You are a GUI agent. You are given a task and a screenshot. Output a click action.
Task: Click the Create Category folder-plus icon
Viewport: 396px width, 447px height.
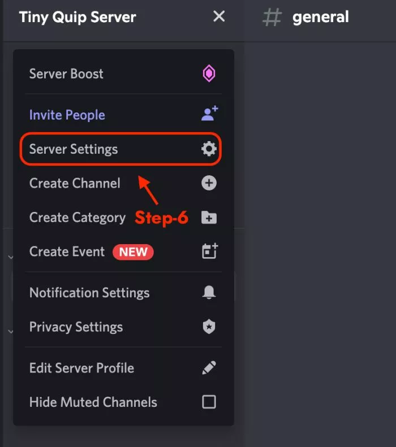tap(209, 218)
